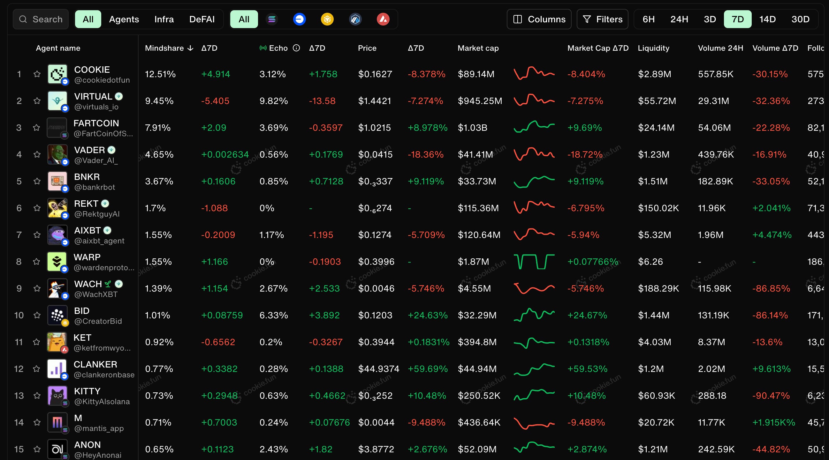
Task: View BID market cap sparkline chart
Action: (534, 315)
